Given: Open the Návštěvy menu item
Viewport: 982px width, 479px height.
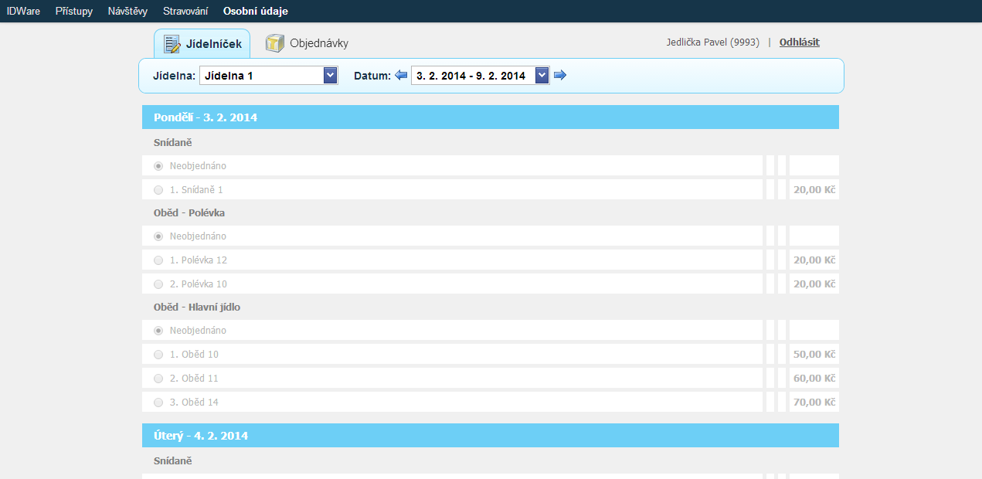Looking at the screenshot, I should point(127,12).
